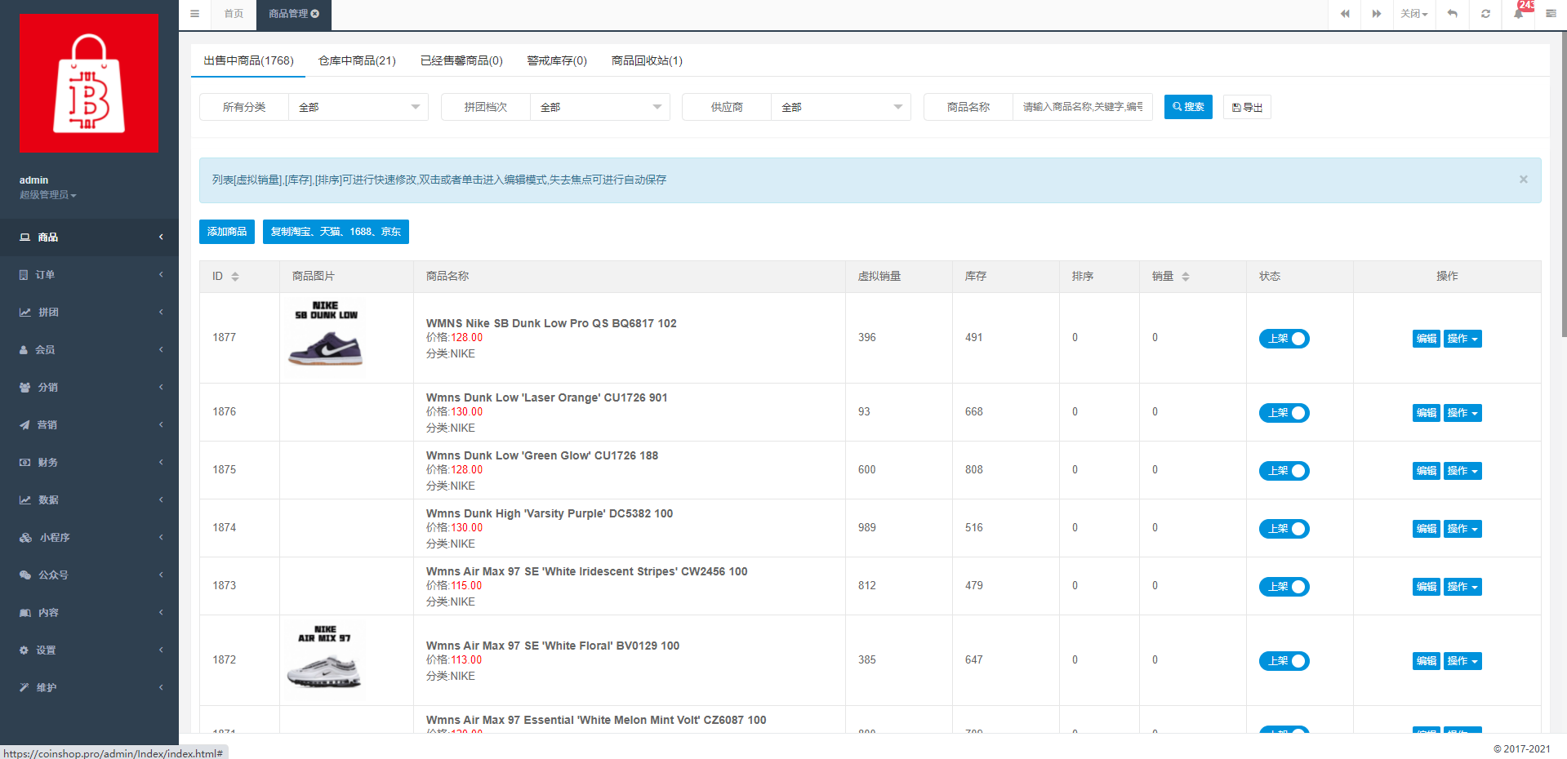Open the 订单 sidebar menu

(89, 275)
